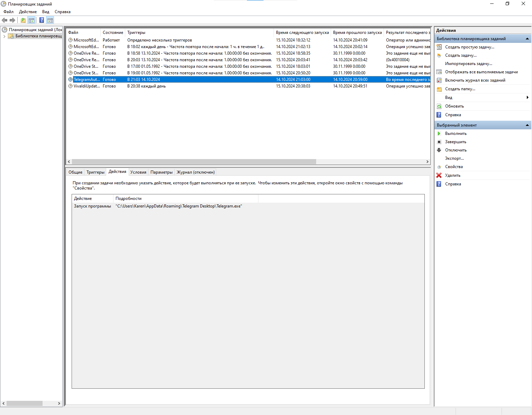This screenshot has height=415, width=532.
Task: Click the help icon under Выбранный элемент section
Action: tap(439, 184)
